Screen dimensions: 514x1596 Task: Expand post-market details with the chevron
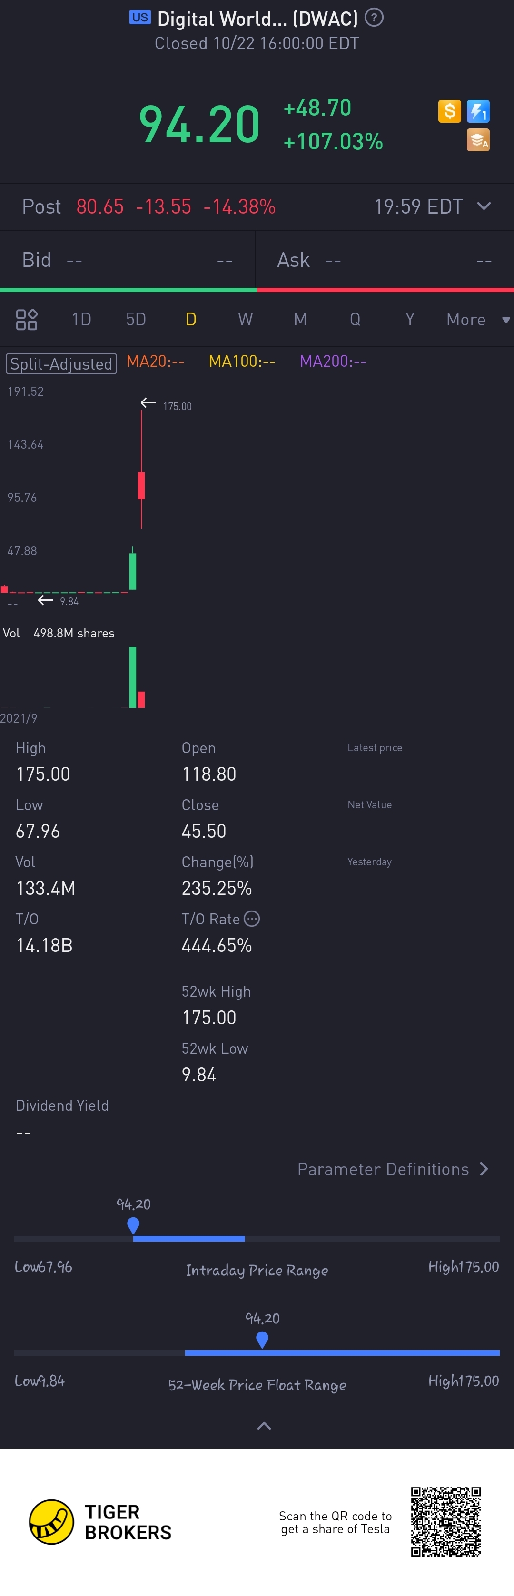pyautogui.click(x=484, y=206)
